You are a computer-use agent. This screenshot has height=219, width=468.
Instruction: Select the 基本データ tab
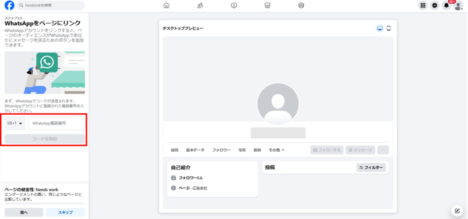[195, 150]
